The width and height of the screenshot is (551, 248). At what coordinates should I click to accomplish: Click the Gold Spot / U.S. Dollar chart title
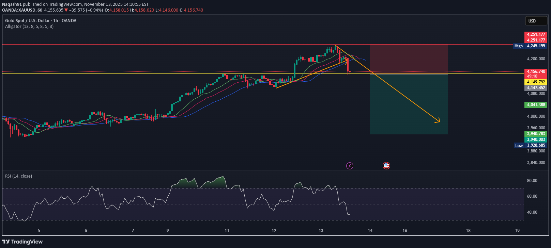[41, 21]
